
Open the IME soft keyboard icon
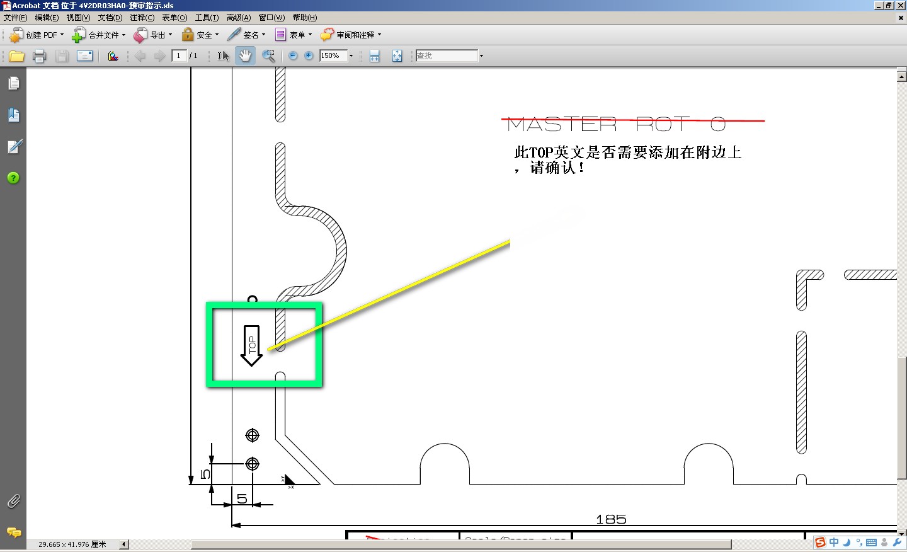tap(872, 543)
